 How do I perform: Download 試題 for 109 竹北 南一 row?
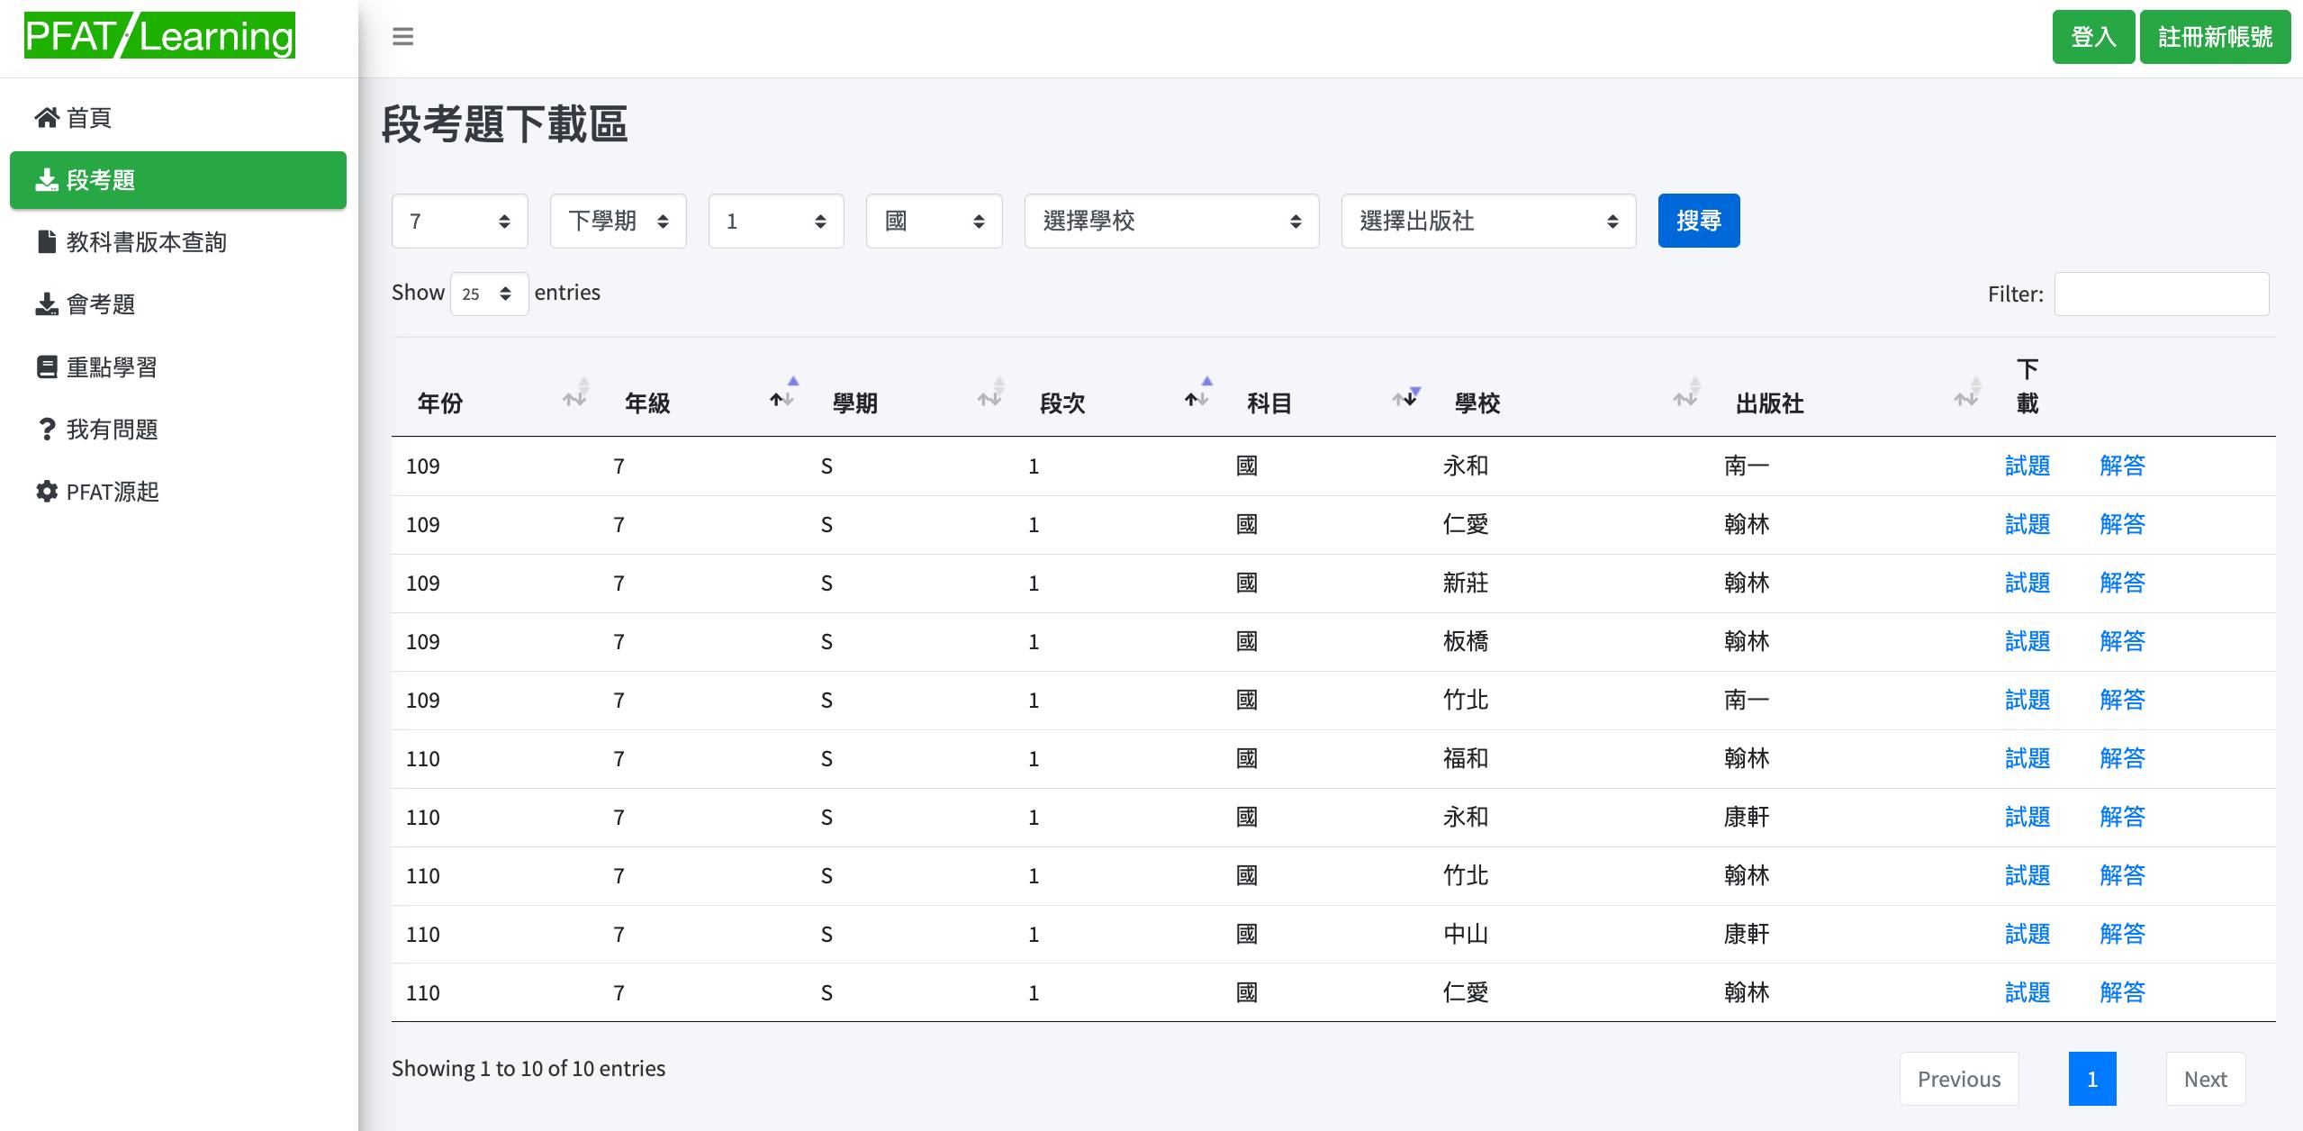[x=2028, y=700]
